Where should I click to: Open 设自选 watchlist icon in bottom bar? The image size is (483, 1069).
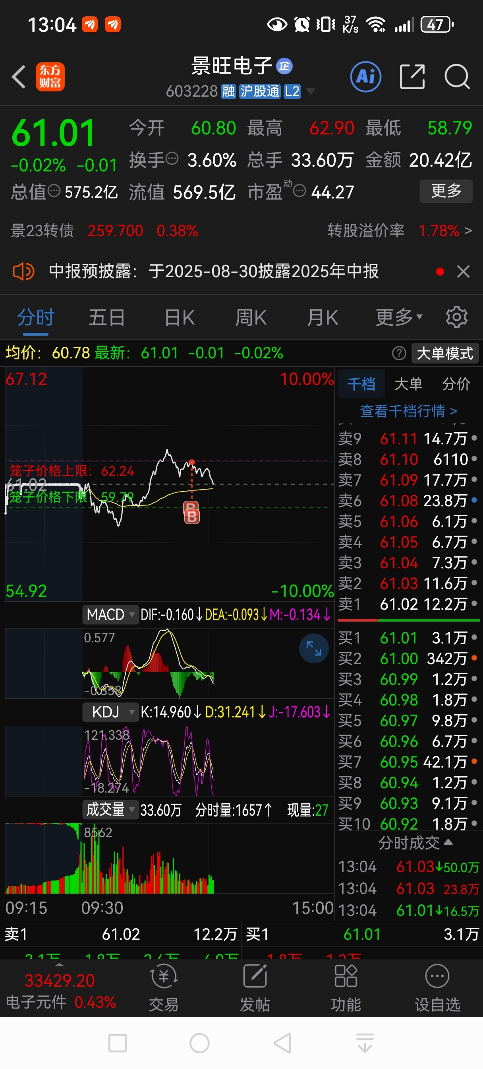[437, 988]
